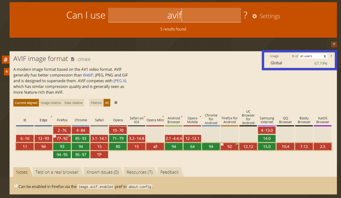Click the Firefox for Android column header

click(229, 120)
